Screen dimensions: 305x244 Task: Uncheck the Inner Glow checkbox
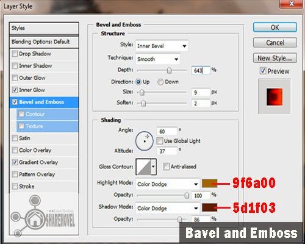[x=15, y=90]
